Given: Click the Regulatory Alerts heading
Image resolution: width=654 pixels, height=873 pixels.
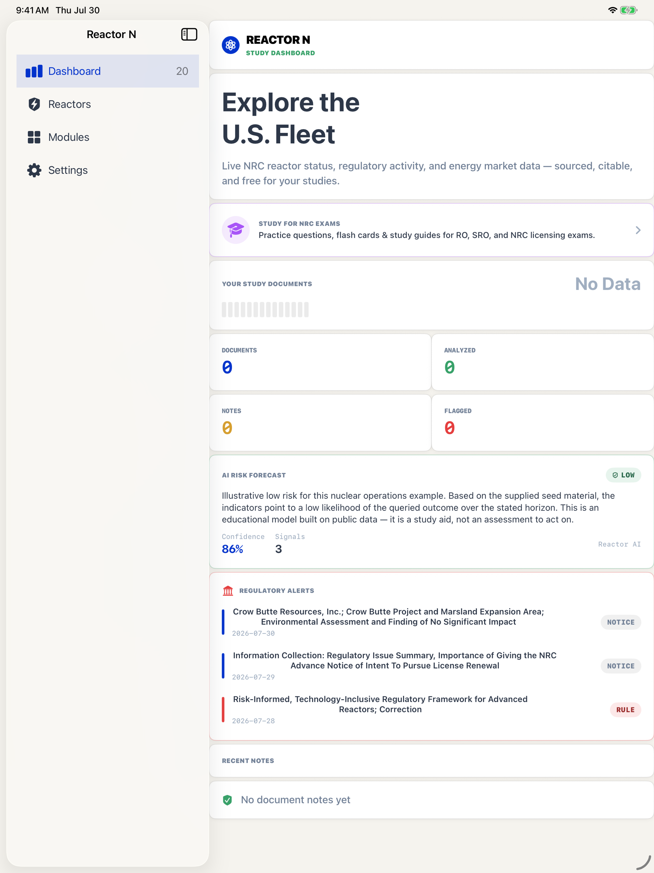Looking at the screenshot, I should coord(277,591).
